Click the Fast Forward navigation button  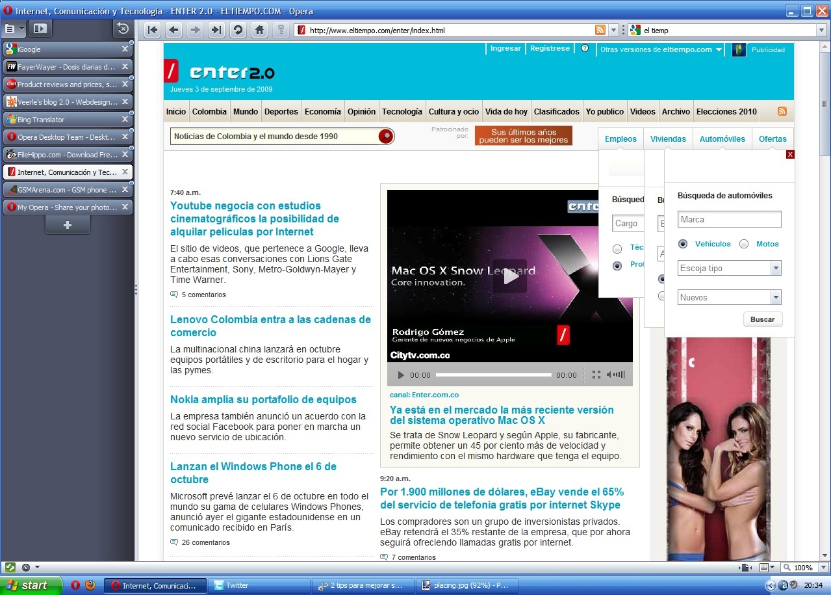pyautogui.click(x=216, y=30)
